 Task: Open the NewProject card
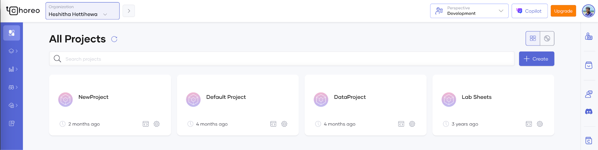point(93,97)
